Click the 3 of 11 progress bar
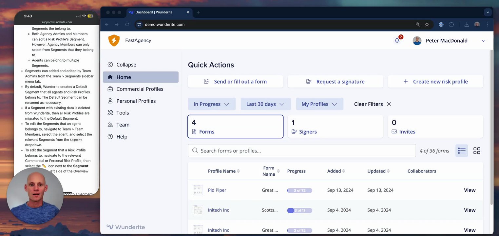This screenshot has height=236, width=499. click(299, 210)
